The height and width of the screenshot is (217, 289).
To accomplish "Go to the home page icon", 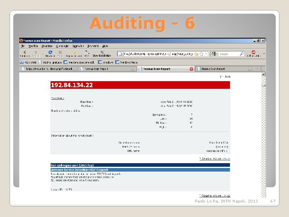I will 73,52.
